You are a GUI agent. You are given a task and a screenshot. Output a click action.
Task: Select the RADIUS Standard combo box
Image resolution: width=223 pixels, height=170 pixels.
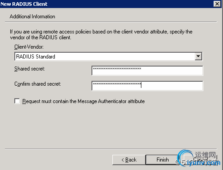point(108,56)
